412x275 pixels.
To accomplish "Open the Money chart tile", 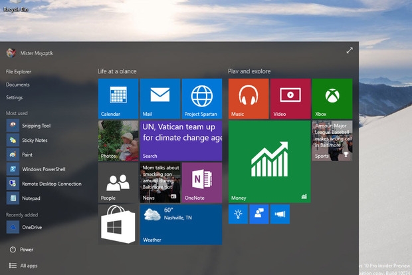I will [x=270, y=162].
